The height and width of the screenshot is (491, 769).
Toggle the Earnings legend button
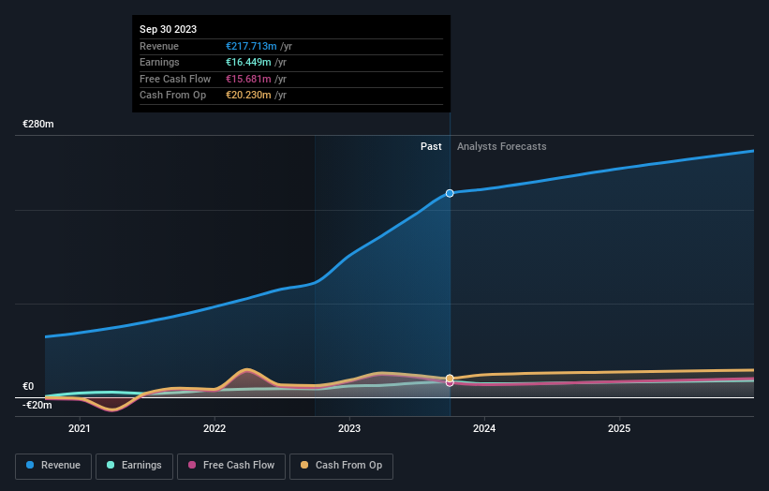coord(134,466)
